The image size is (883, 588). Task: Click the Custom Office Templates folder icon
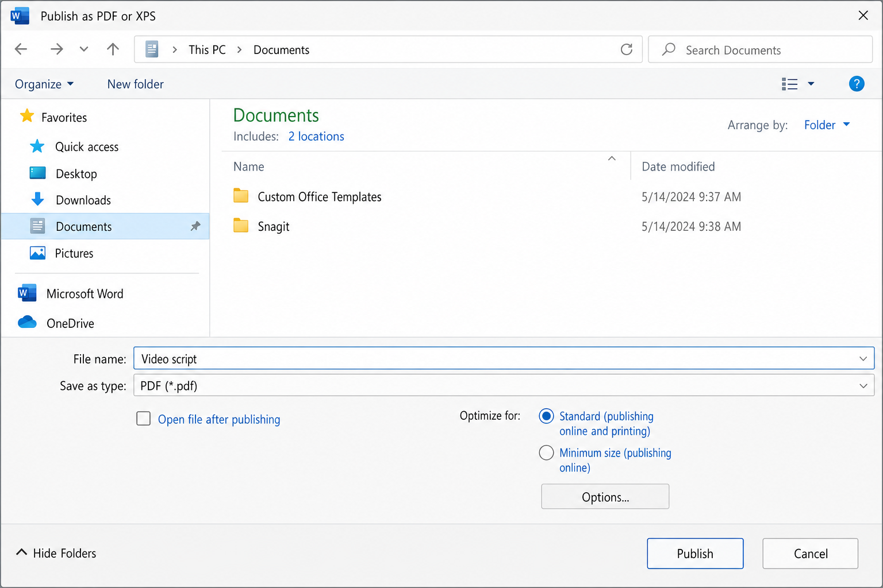pyautogui.click(x=241, y=196)
